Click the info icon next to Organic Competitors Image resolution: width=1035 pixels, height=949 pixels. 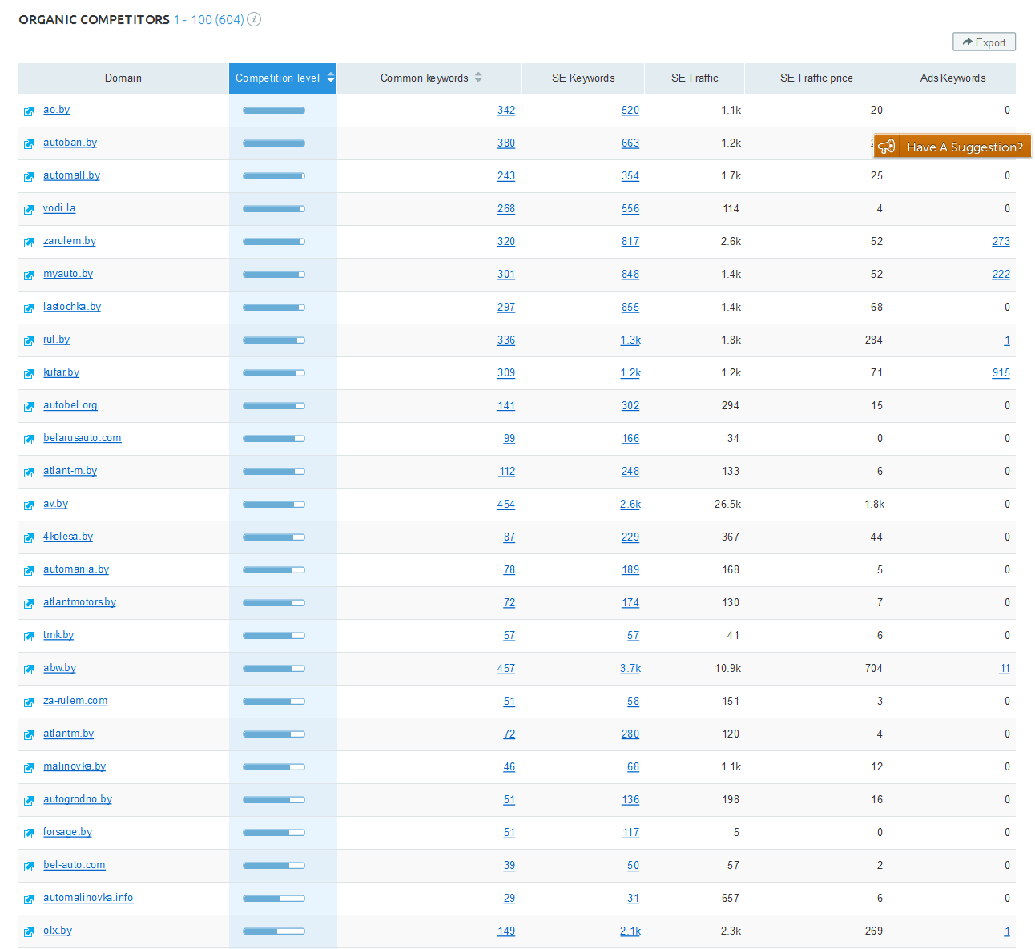click(254, 19)
